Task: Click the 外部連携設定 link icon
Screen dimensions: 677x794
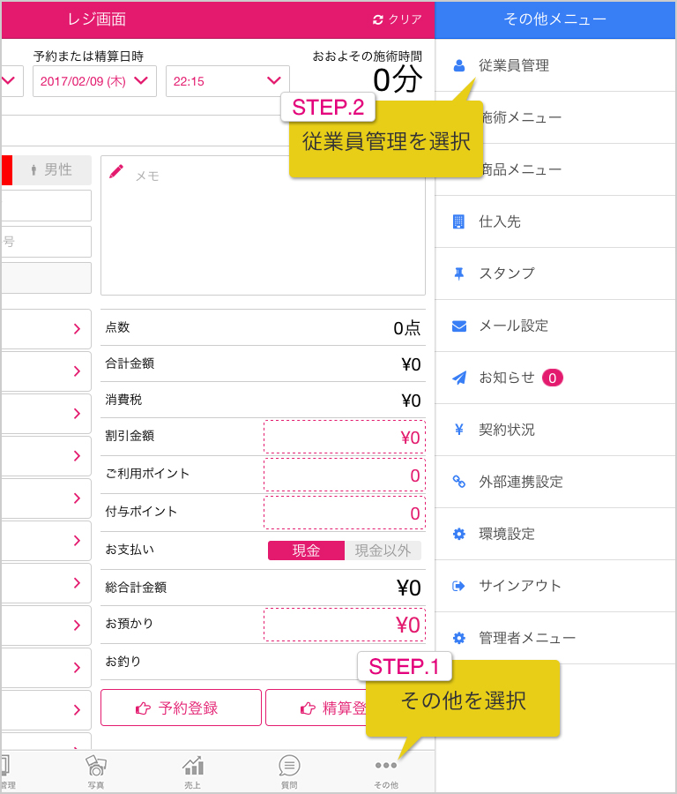Action: point(459,482)
